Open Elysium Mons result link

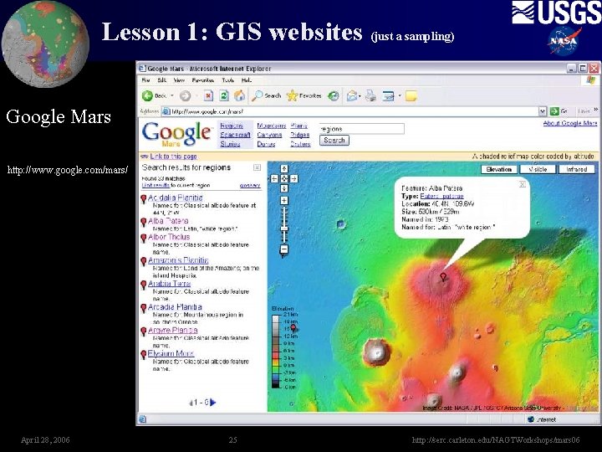tap(171, 353)
